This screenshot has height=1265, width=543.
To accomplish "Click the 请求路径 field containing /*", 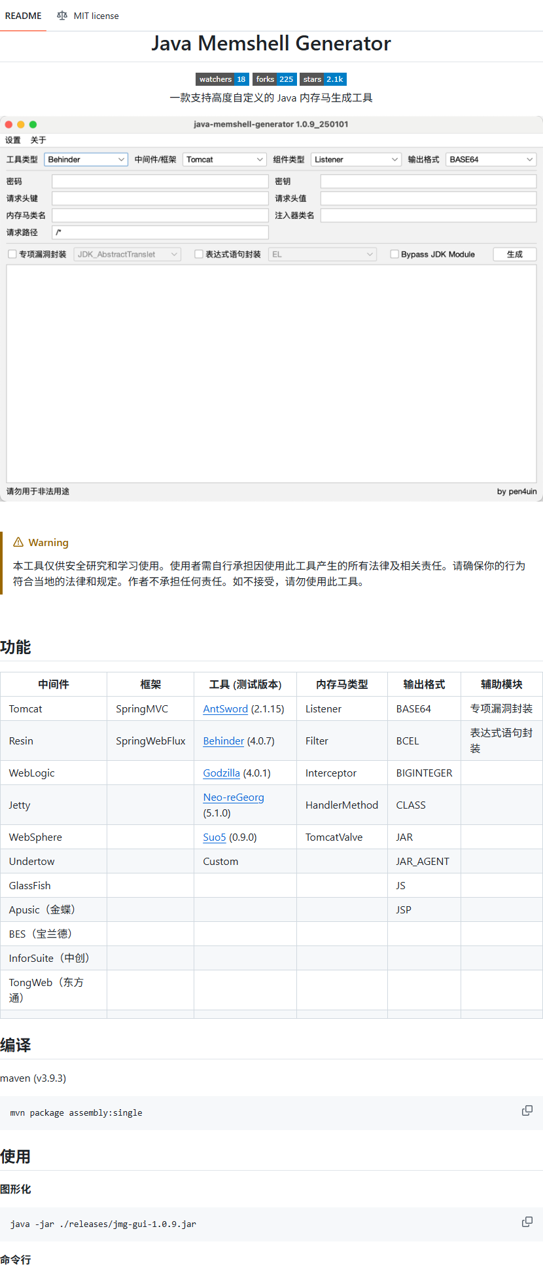I will coord(160,232).
